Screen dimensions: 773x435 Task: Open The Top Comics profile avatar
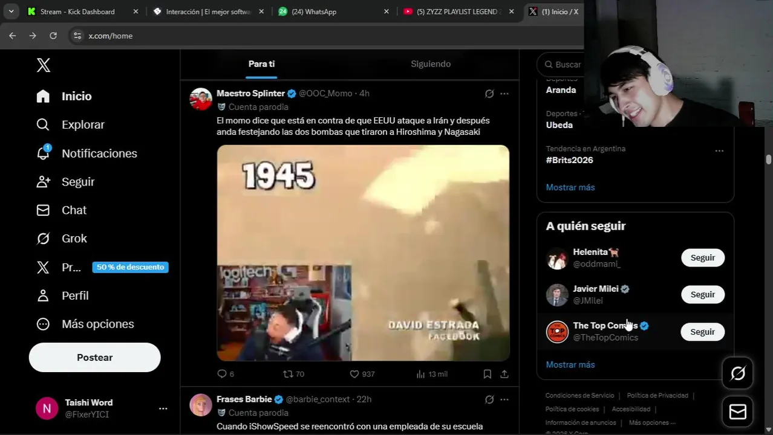[x=557, y=332]
